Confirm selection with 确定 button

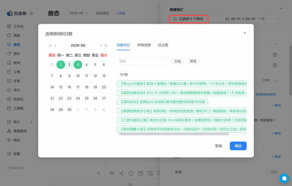[x=238, y=146]
